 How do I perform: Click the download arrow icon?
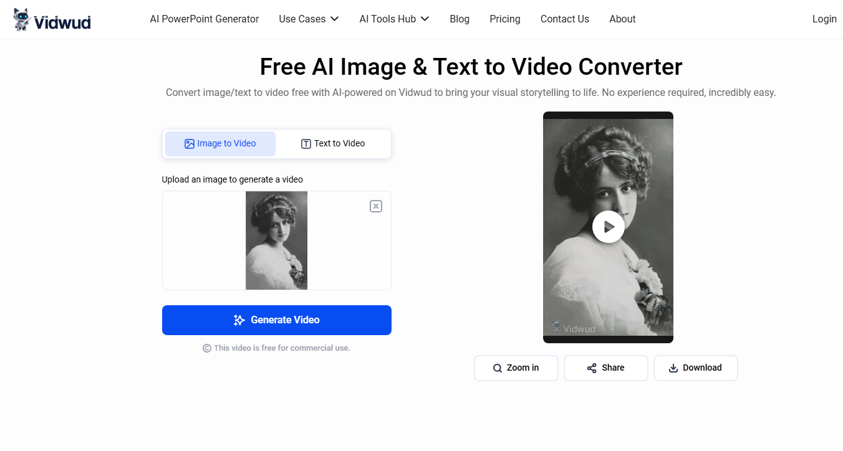(x=673, y=368)
